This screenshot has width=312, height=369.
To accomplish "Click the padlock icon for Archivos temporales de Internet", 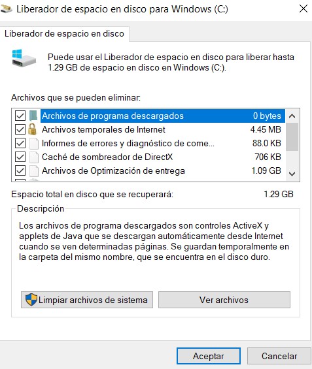I will click(32, 129).
